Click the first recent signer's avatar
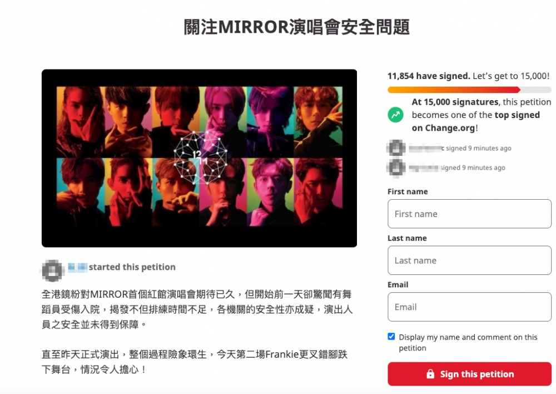Screen dimensions: 556x394 point(396,148)
